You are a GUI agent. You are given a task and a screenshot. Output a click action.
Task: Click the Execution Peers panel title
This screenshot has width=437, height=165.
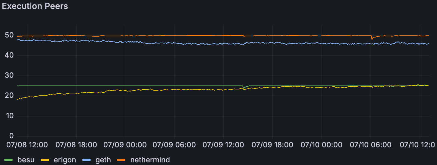pos(35,6)
